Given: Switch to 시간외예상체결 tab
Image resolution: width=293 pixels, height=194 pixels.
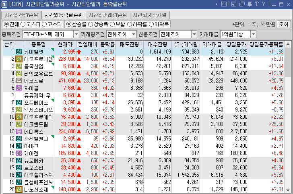Looking at the screenshot, I should click(150, 15).
